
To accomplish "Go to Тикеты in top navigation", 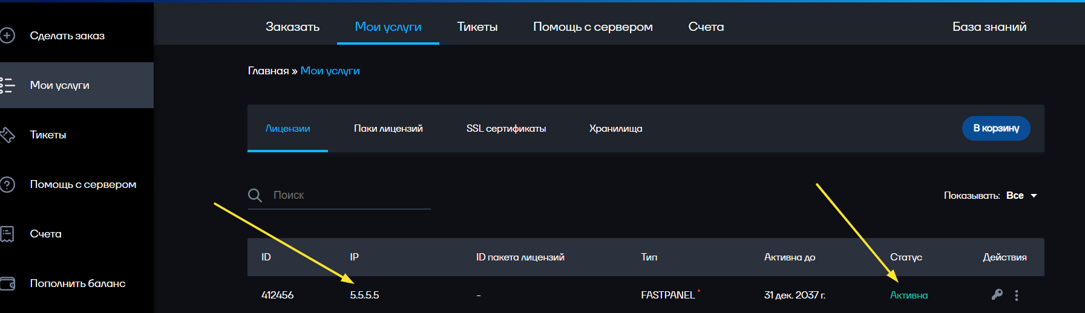I will pyautogui.click(x=477, y=27).
